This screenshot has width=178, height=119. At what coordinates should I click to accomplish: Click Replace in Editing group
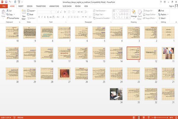pos(162,14)
